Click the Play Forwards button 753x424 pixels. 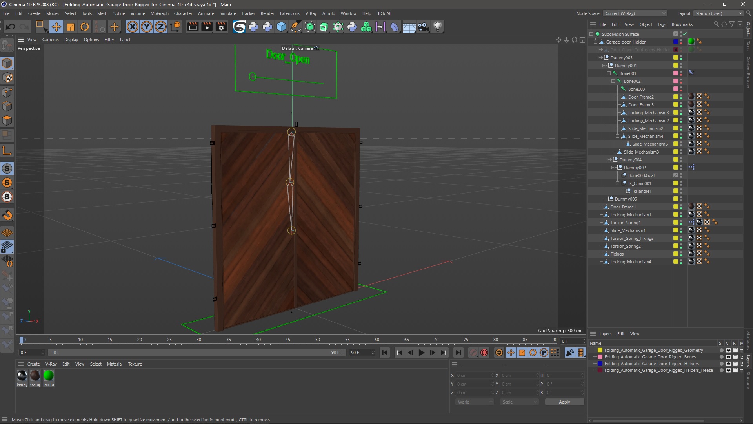[x=422, y=353]
